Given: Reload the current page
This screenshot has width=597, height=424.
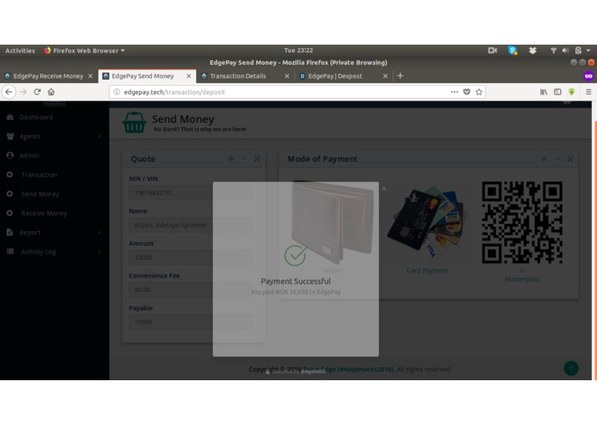Looking at the screenshot, I should point(37,92).
